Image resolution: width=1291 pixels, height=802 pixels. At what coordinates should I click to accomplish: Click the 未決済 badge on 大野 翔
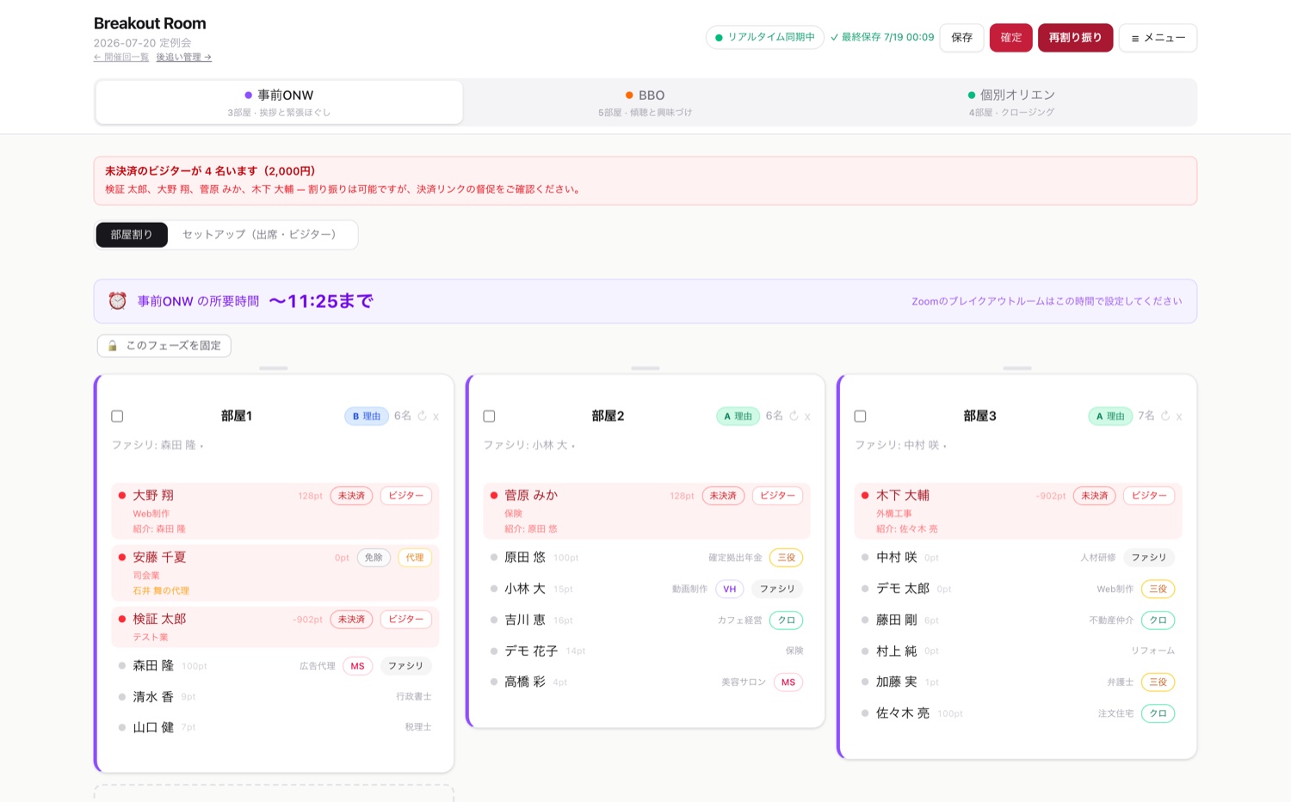(x=351, y=496)
